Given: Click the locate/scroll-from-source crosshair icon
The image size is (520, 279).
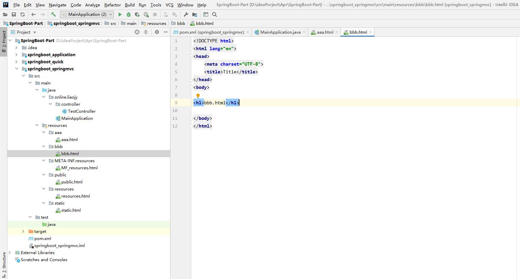Looking at the screenshot, I should (x=137, y=32).
